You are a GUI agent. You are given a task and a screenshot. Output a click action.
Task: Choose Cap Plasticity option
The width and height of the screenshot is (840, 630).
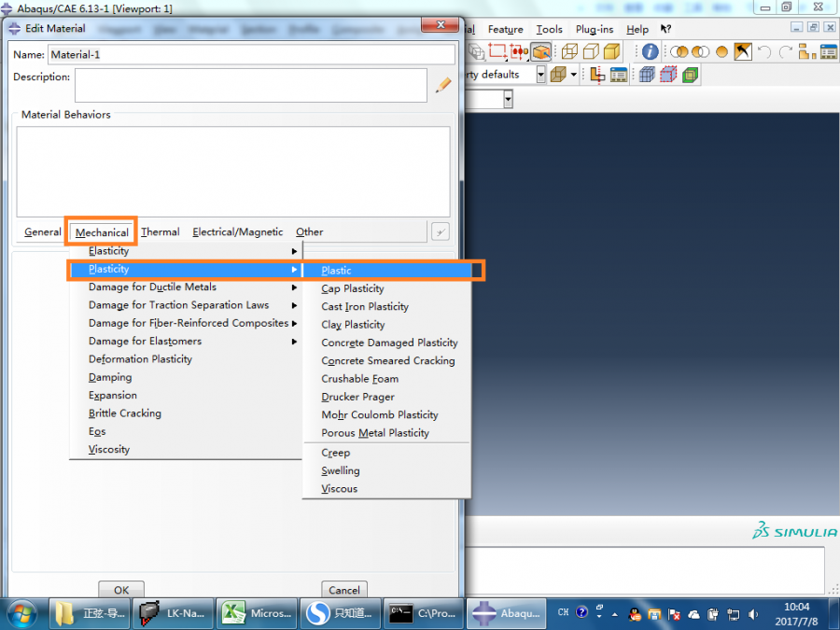387,288
